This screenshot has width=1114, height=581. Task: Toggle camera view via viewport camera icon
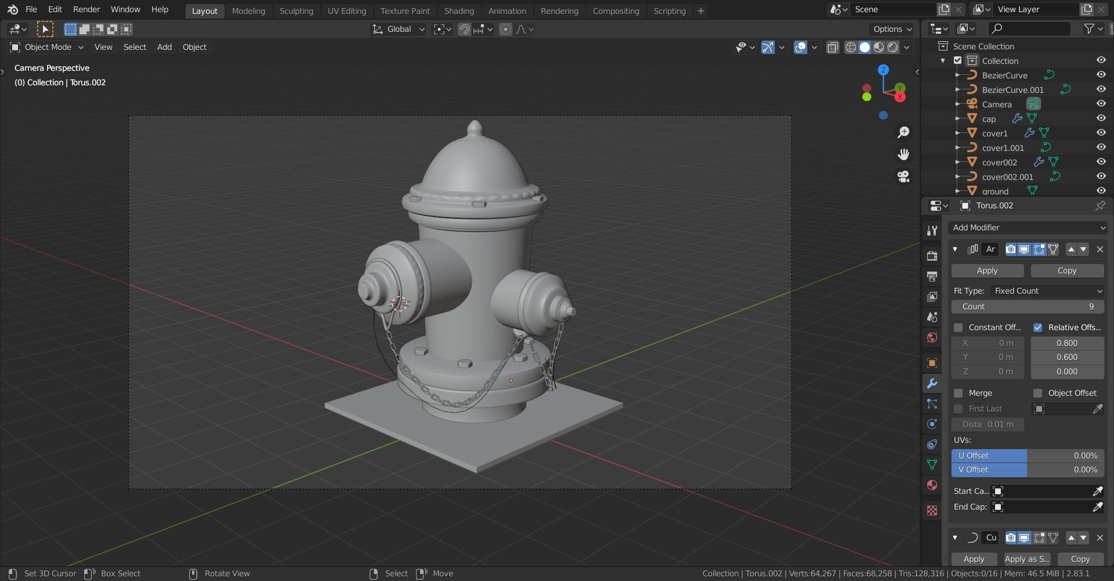pos(903,176)
